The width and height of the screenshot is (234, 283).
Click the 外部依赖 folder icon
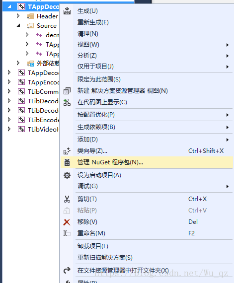point(30,64)
